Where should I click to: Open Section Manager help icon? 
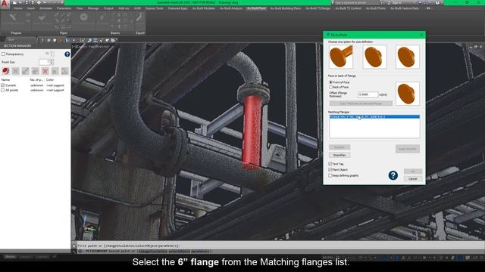pyautogui.click(x=67, y=54)
